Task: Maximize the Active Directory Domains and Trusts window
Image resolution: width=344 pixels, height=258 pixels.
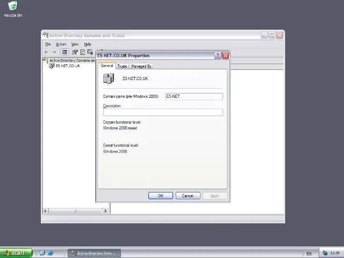Action: tap(272, 35)
